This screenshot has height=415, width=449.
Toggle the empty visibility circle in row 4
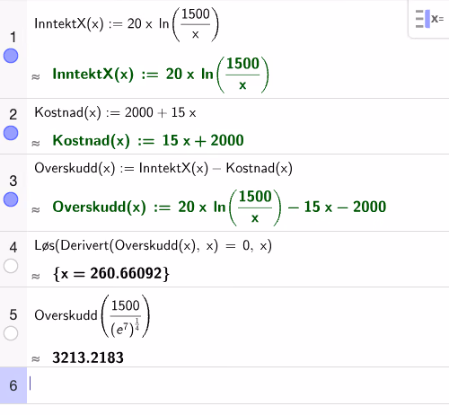[x=11, y=266]
